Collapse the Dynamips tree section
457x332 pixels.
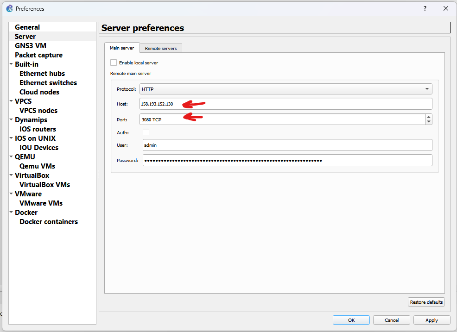(11, 119)
